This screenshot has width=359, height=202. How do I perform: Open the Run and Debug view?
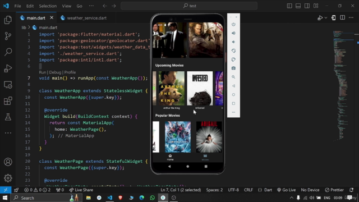coord(8,68)
